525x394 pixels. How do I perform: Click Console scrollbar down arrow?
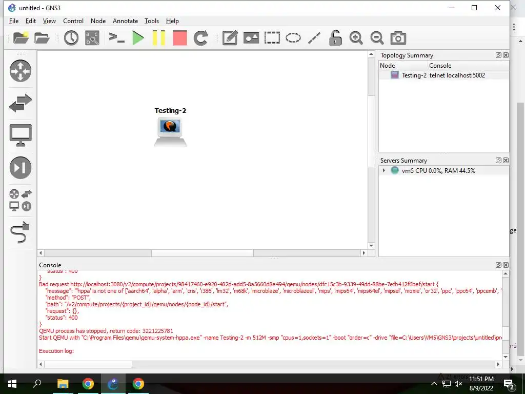coord(506,357)
